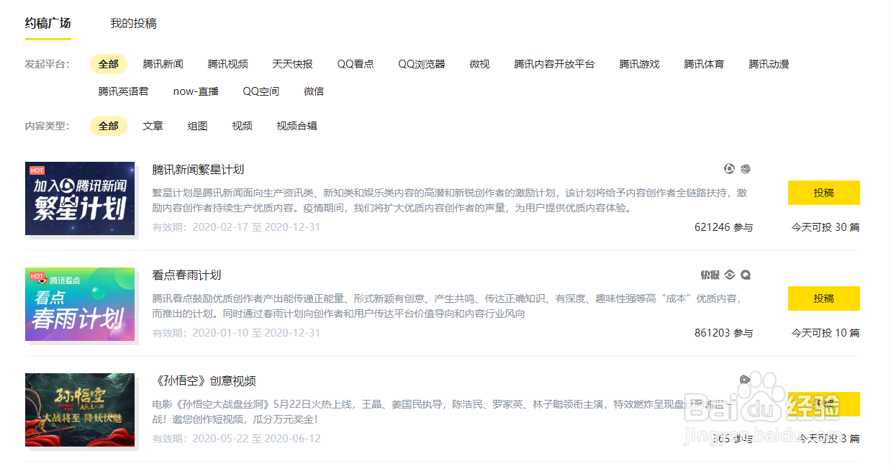Open the 我的投稿 tab
This screenshot has width=891, height=466.
(133, 23)
